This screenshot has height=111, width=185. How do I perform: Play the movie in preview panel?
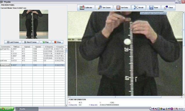click(45, 42)
